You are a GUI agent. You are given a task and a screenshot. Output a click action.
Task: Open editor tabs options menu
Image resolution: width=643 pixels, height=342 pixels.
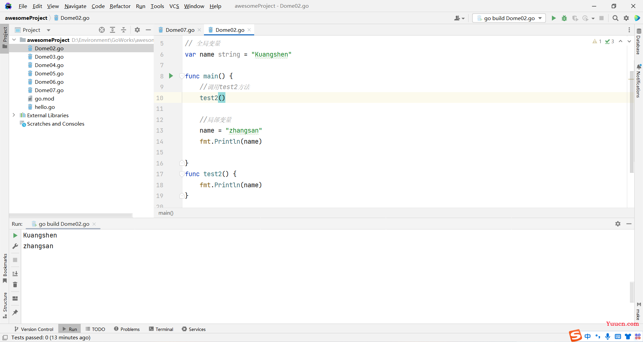click(x=629, y=30)
